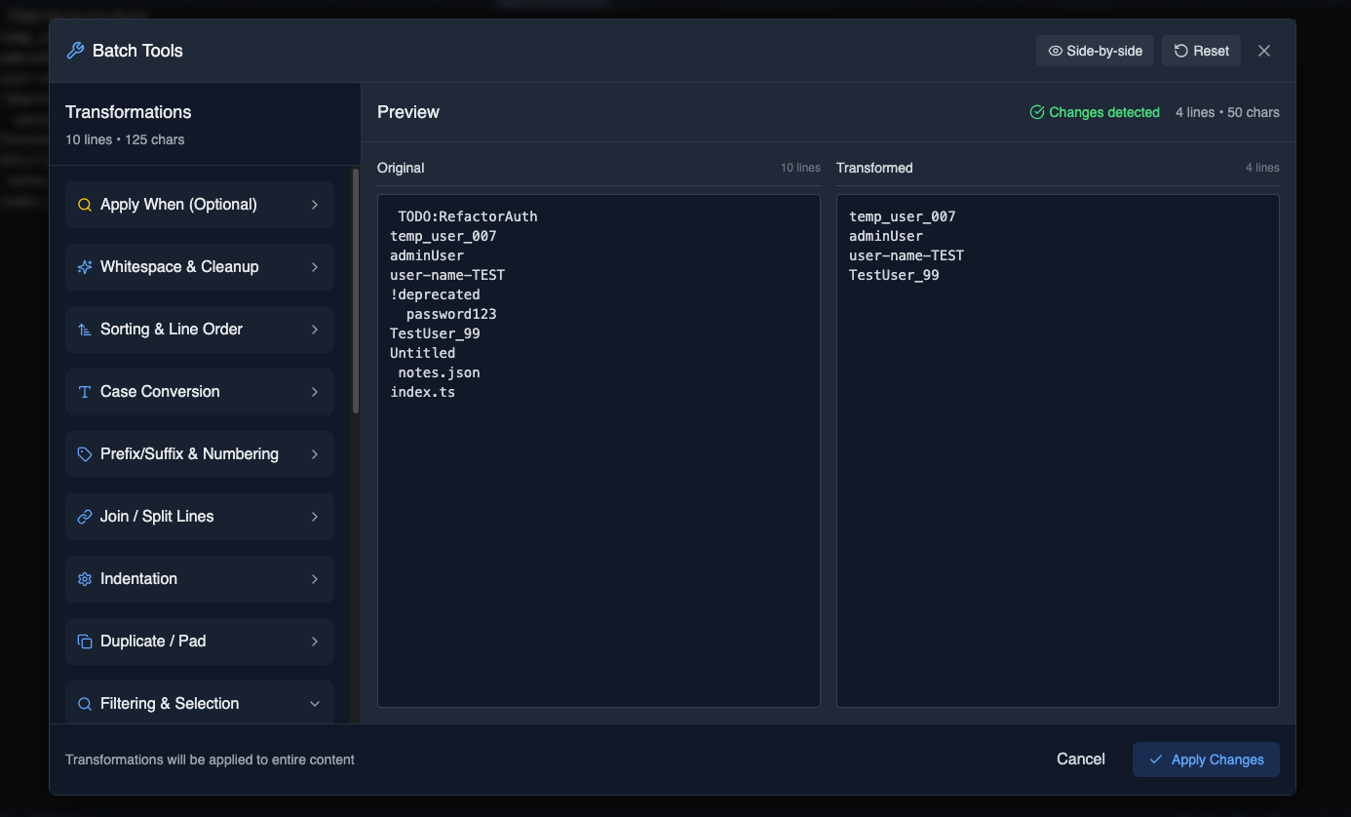Expand the Whitespace & Cleanup chevron

315,267
